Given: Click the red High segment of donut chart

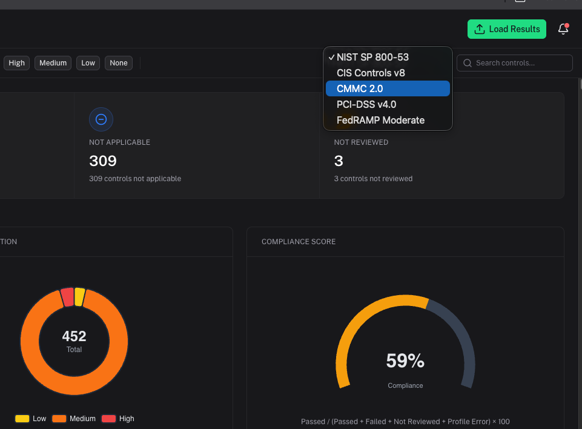Looking at the screenshot, I should point(67,297).
